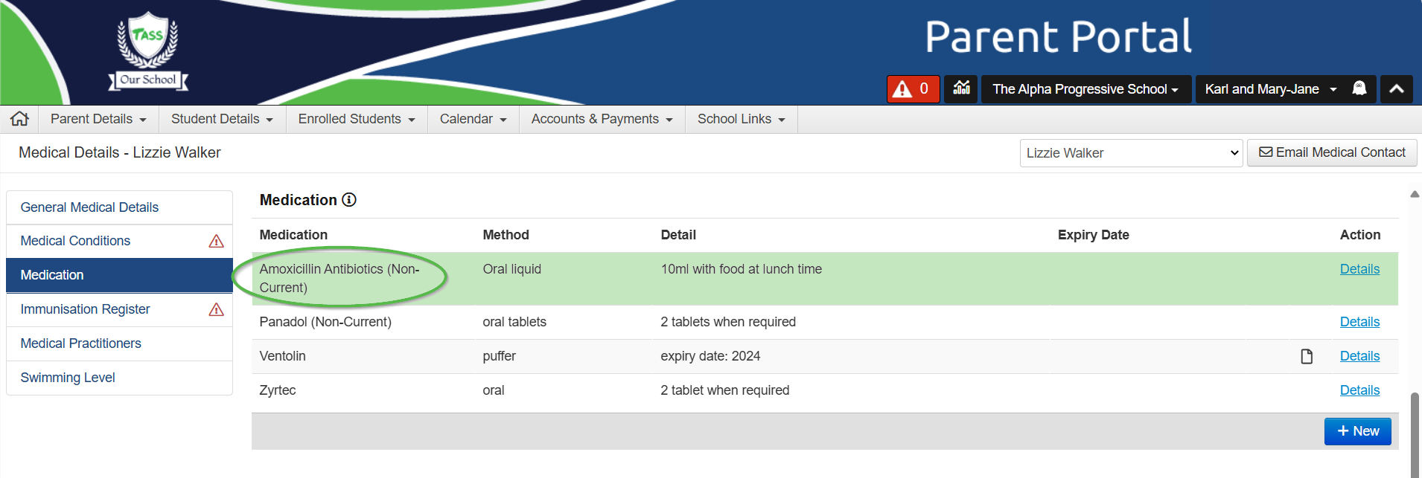
Task: Add a new medication with New button
Action: 1357,431
